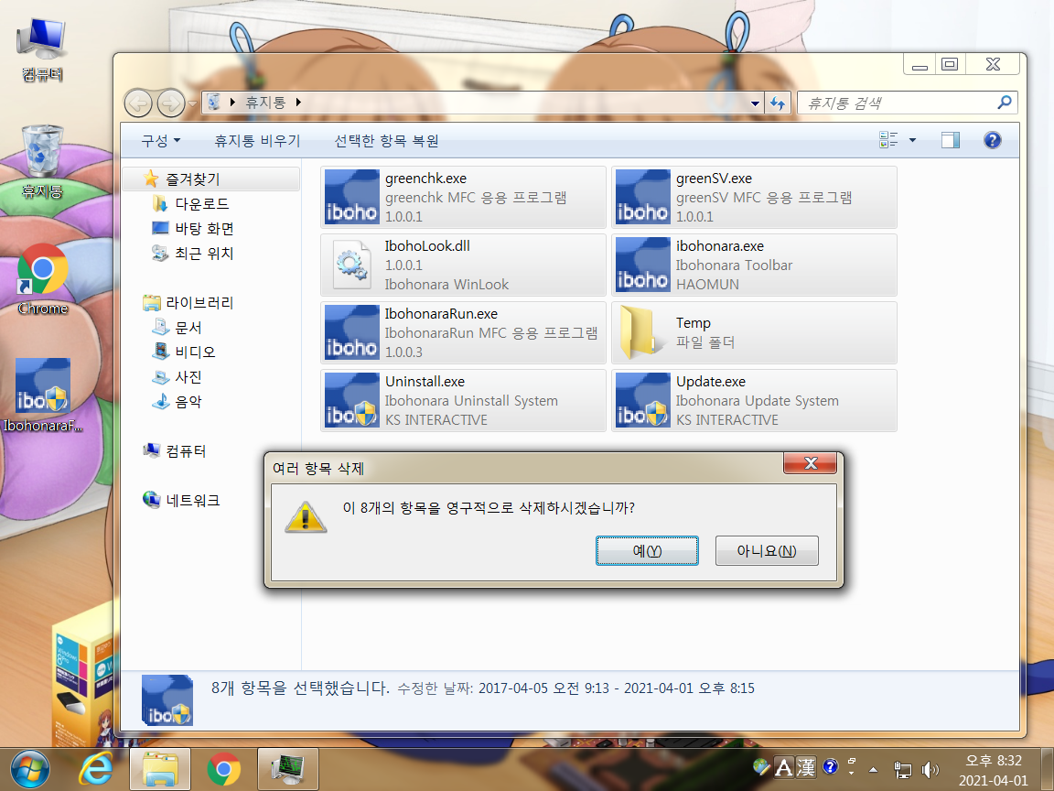Click IbohonaraF desktop installer icon
The image size is (1054, 791).
(x=42, y=395)
